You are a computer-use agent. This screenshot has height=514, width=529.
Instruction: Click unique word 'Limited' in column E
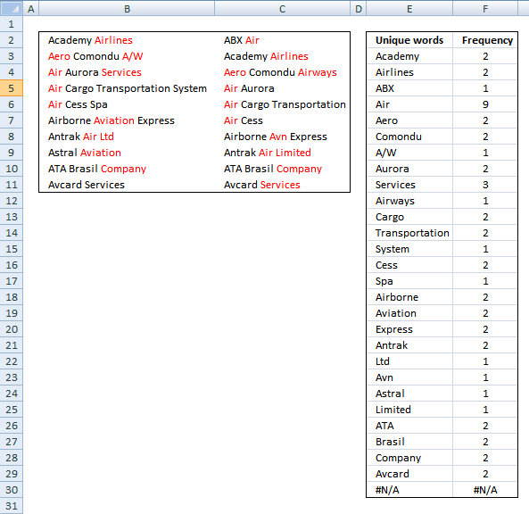coord(409,410)
